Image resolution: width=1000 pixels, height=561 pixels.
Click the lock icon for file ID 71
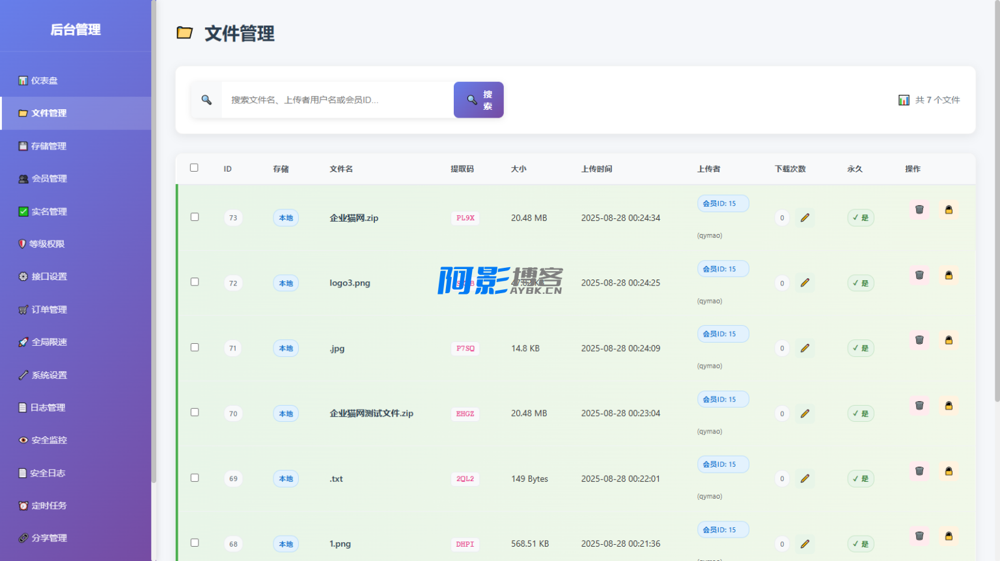pos(949,341)
